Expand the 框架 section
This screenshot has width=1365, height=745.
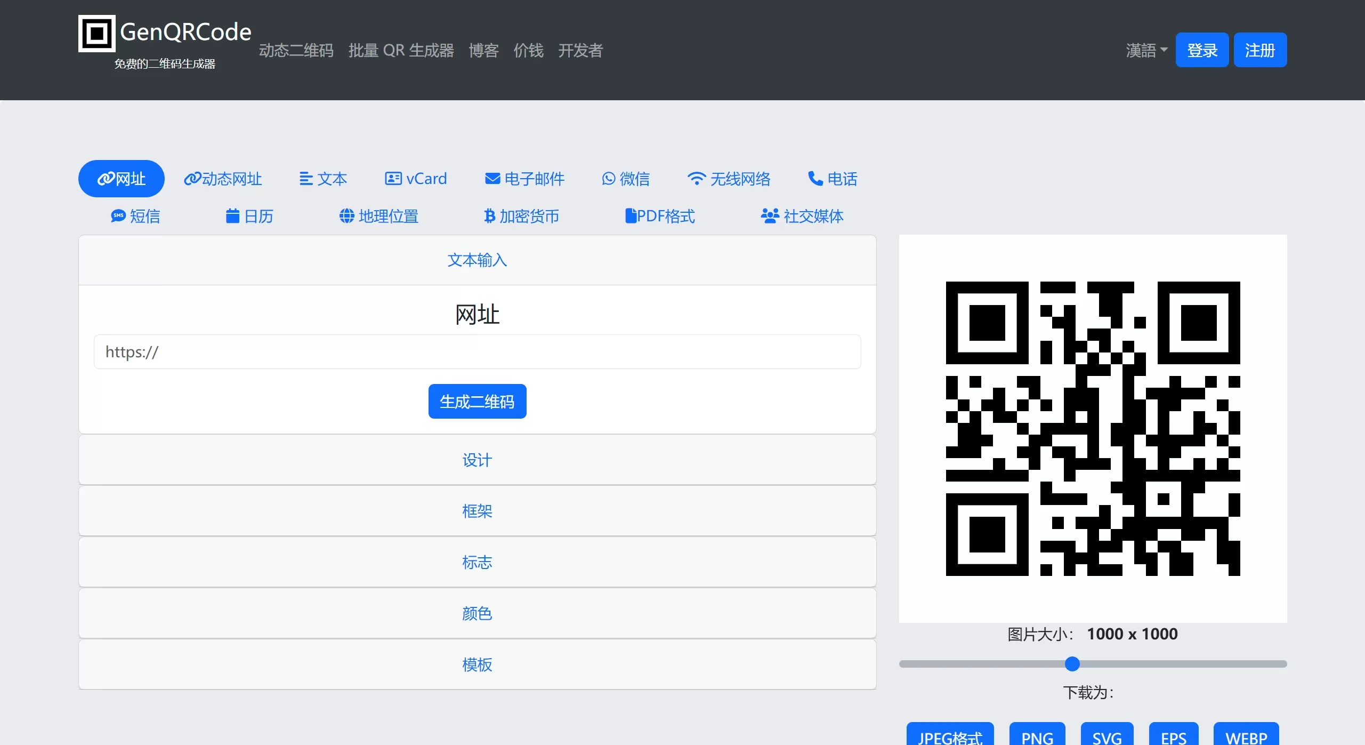[477, 511]
